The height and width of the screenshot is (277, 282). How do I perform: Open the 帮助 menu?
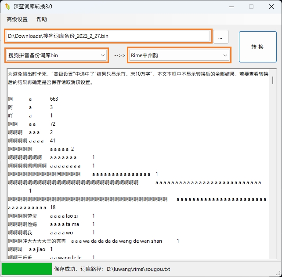coord(42,19)
